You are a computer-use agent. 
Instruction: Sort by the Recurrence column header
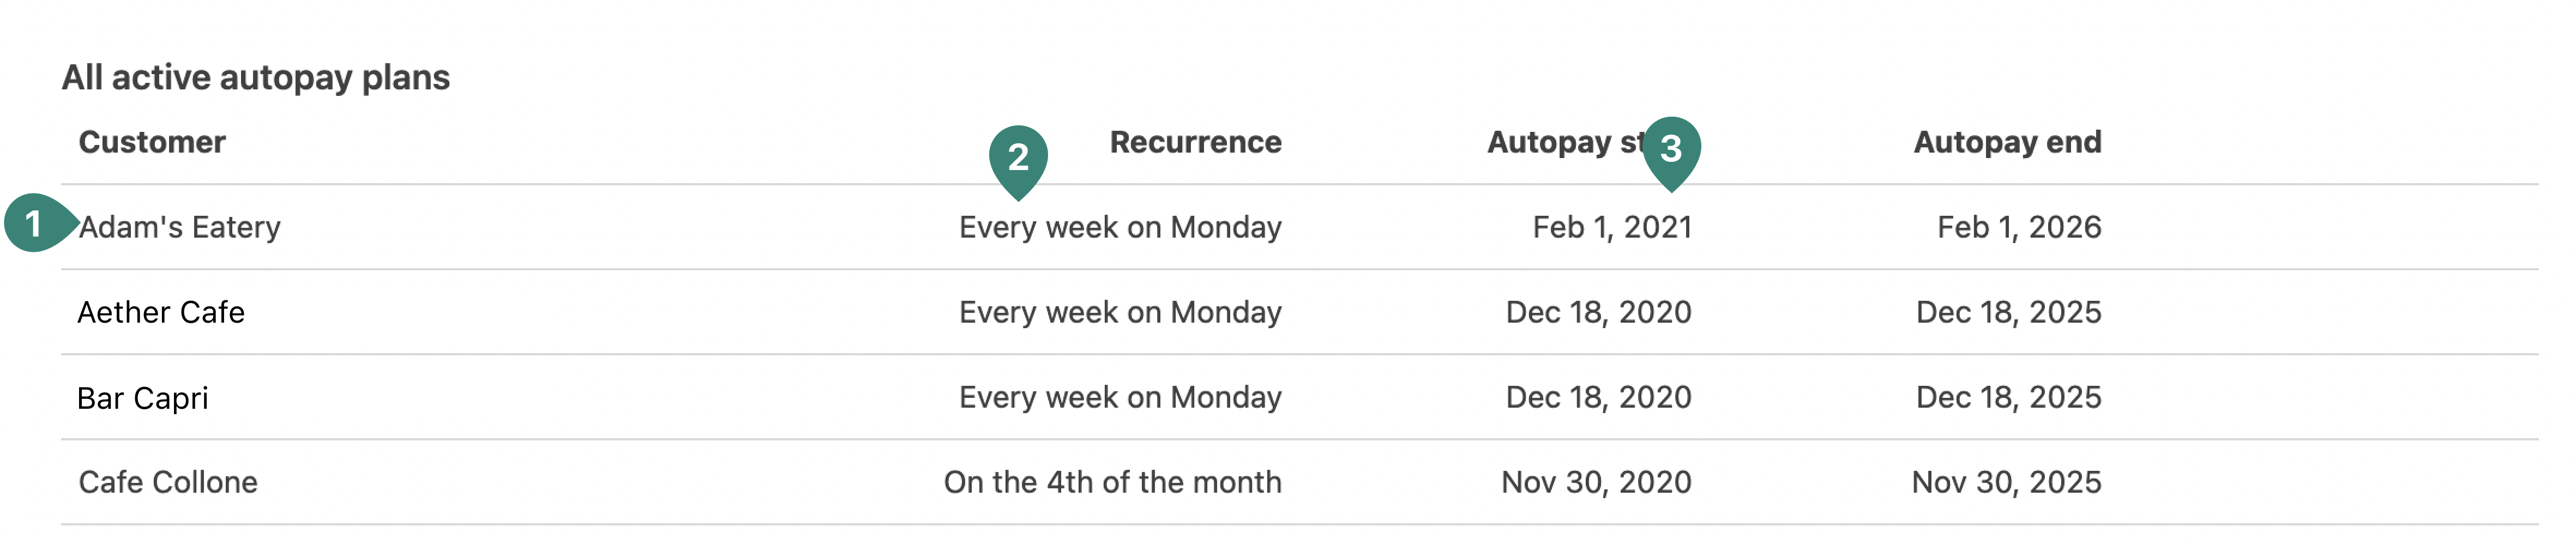coord(1195,142)
